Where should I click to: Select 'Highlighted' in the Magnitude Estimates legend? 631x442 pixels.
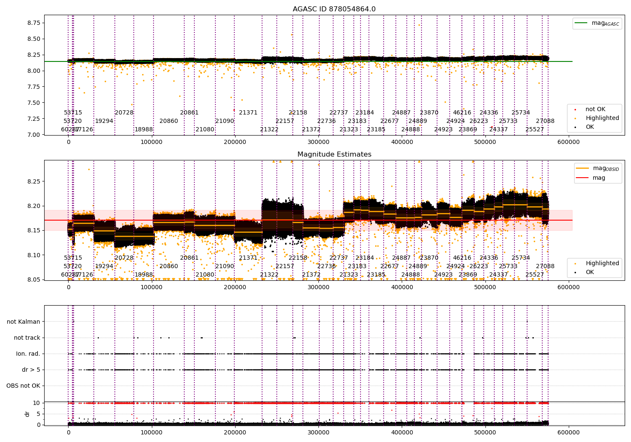pyautogui.click(x=602, y=264)
